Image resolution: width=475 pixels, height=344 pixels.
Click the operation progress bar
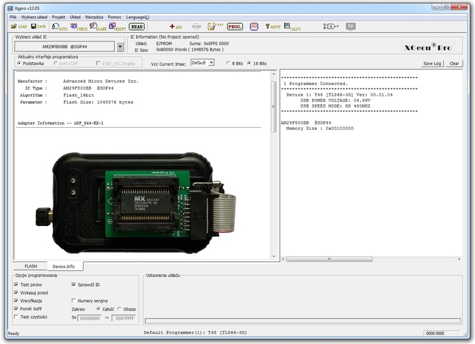[x=303, y=321]
